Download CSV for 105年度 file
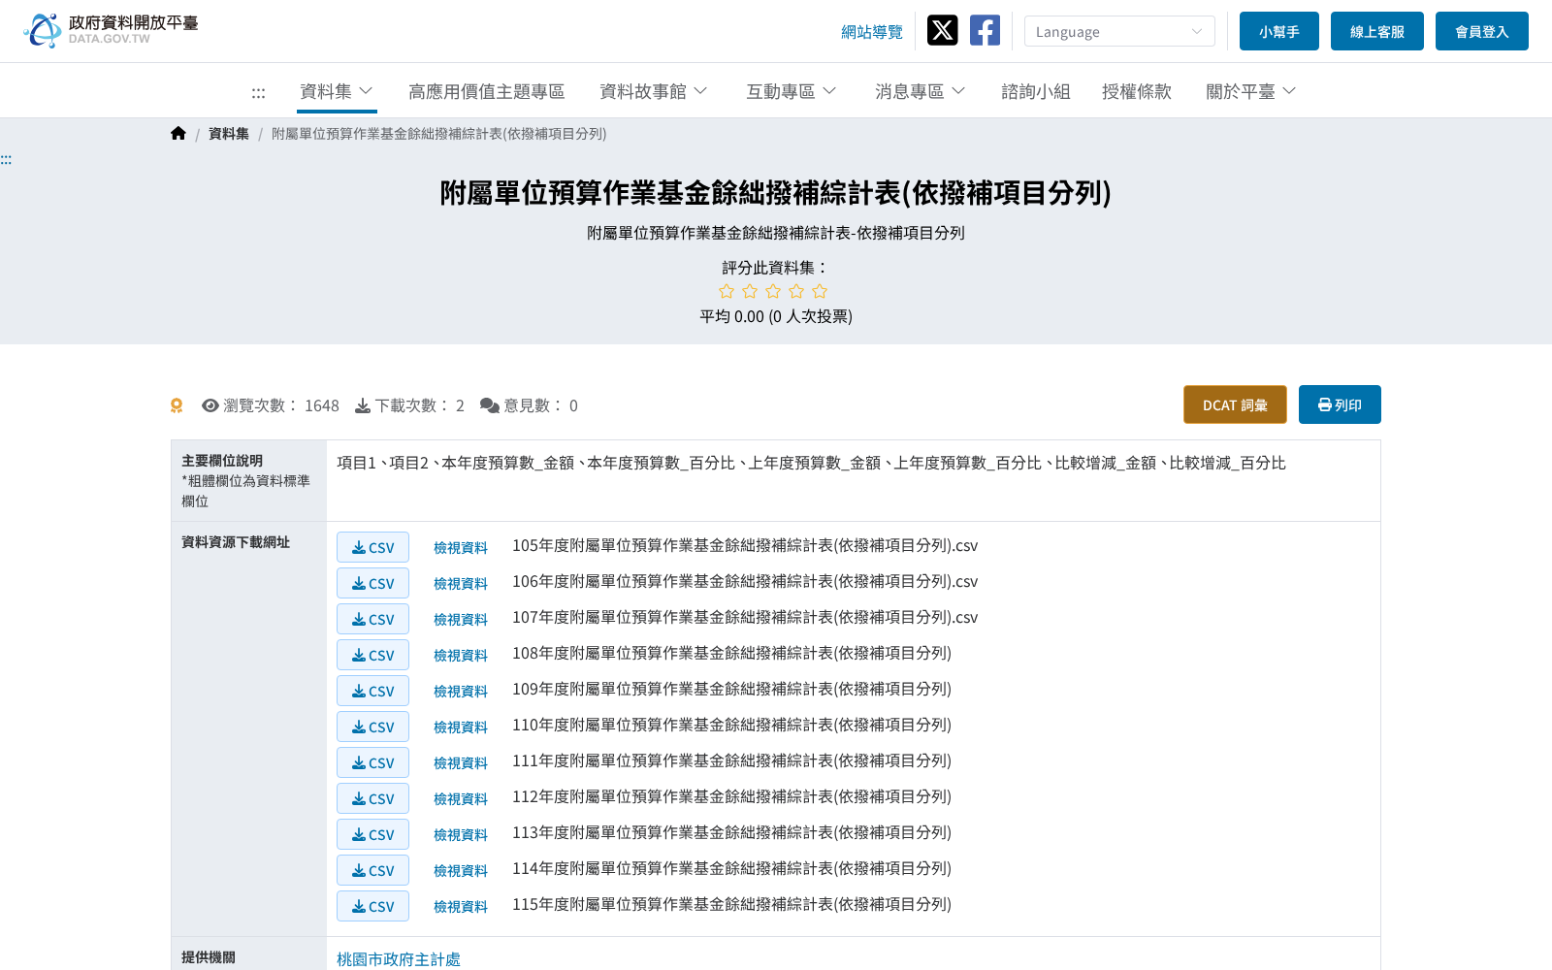The width and height of the screenshot is (1552, 970). [x=372, y=547]
